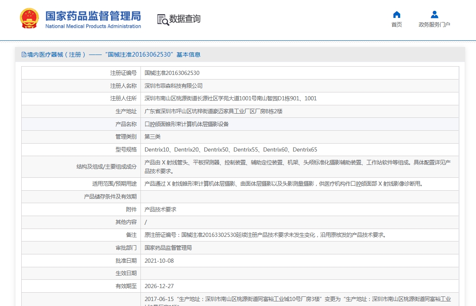Click the 注册人住所 row label

click(x=123, y=99)
